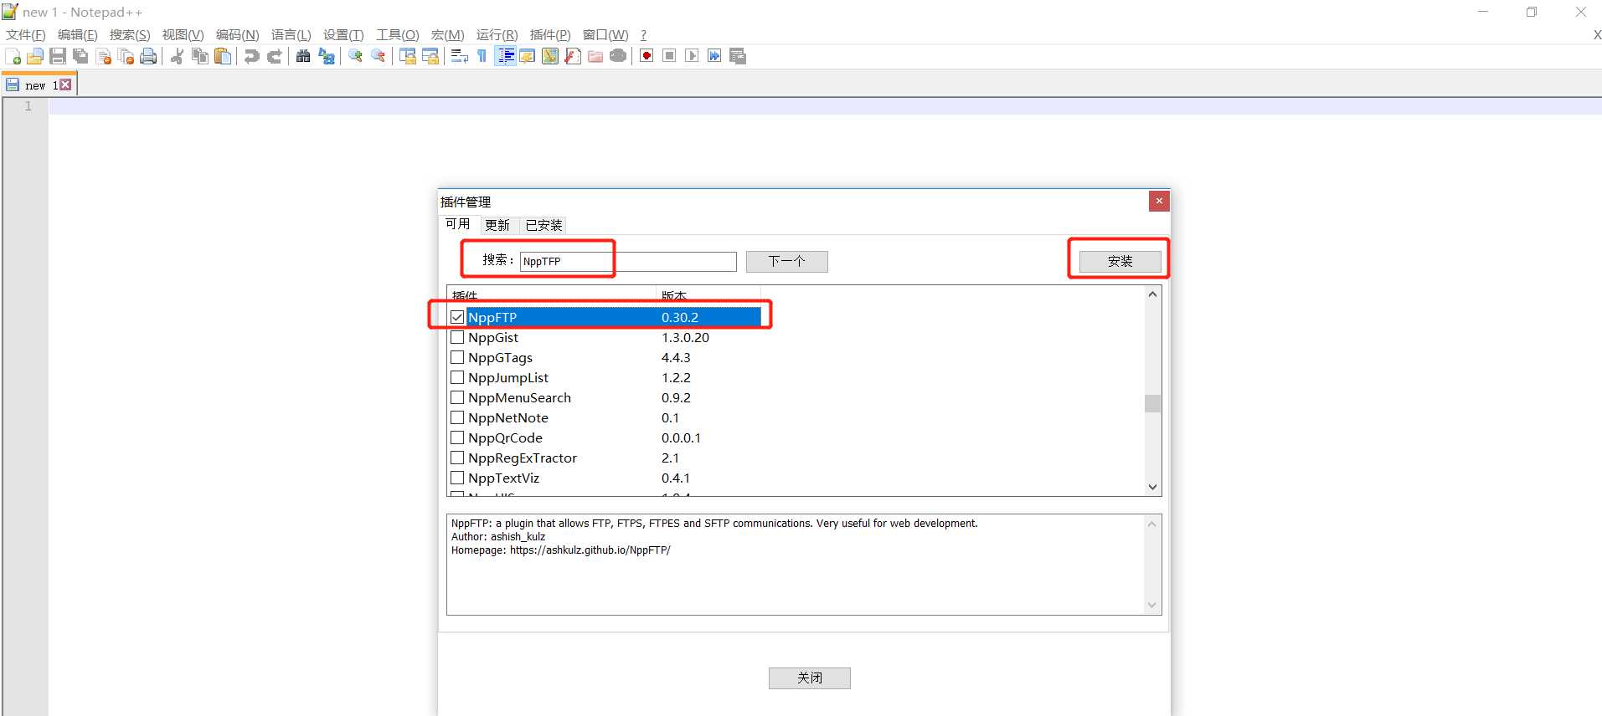Viewport: 1602px width, 716px height.
Task: Uncheck the NppFTP plugin checkbox
Action: (x=457, y=317)
